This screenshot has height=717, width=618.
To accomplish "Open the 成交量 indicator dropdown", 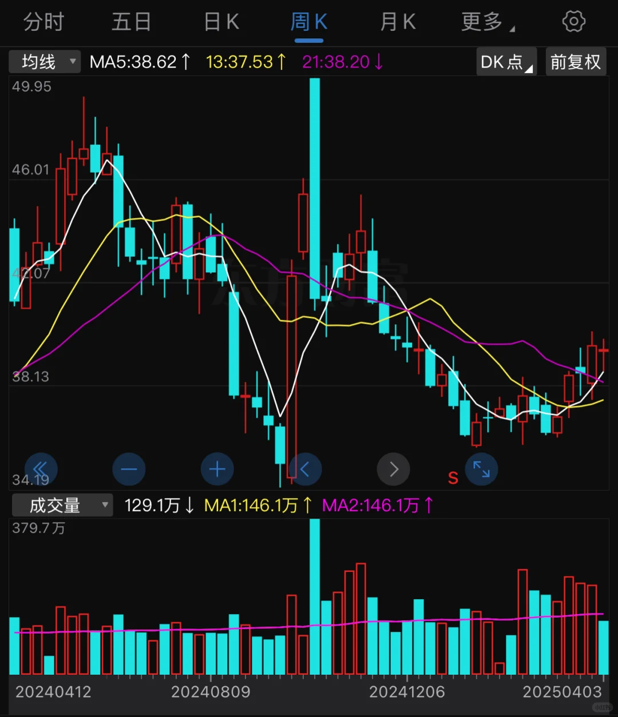I will point(61,505).
